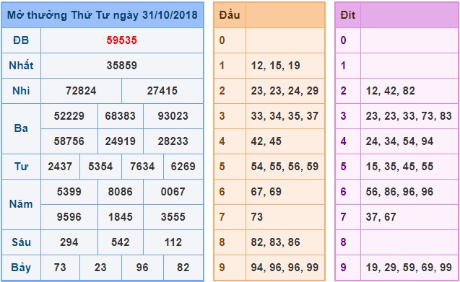The width and height of the screenshot is (460, 282).
Task: Click the header 'Mở thưởng Thứ Tư ngày 31/10/2018'
Action: (102, 15)
